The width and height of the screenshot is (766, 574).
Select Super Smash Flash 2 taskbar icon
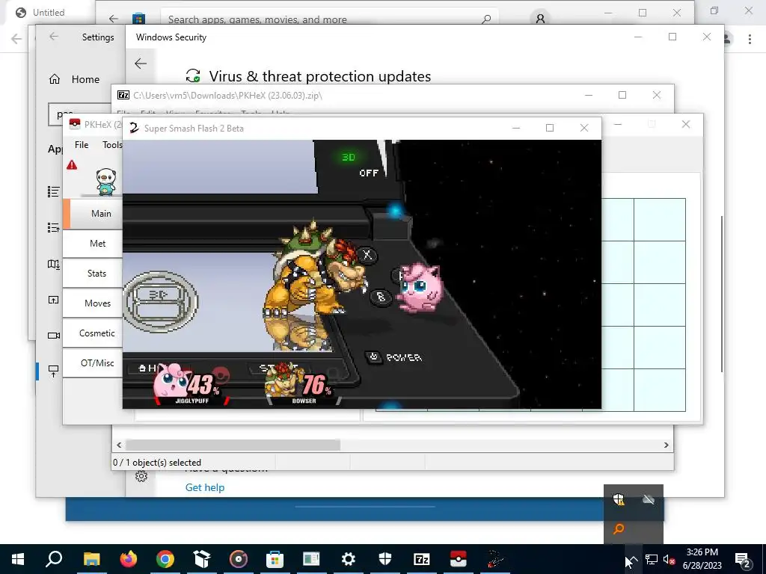point(494,559)
